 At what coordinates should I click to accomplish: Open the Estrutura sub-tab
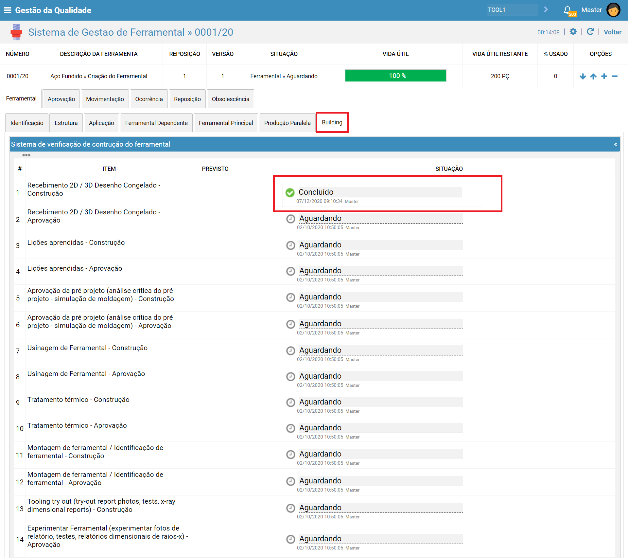pos(66,123)
